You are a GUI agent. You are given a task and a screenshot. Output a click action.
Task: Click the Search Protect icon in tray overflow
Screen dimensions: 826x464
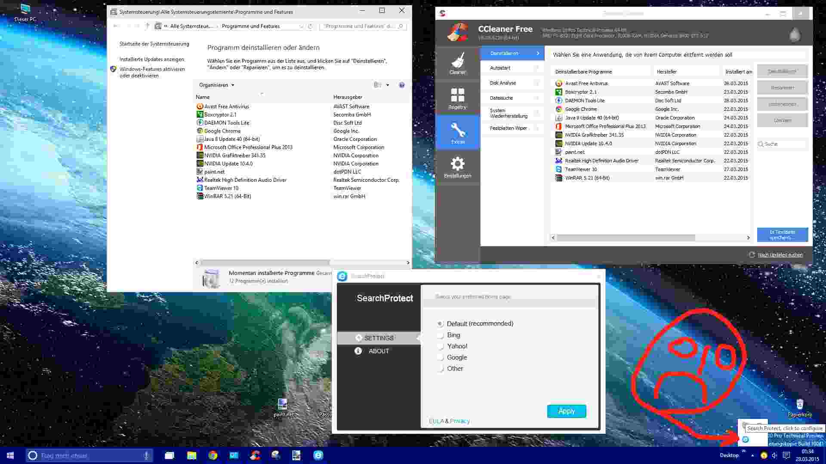746,439
